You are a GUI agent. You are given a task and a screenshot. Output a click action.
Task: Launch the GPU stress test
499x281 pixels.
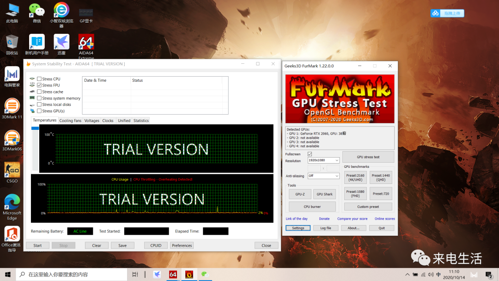click(368, 157)
